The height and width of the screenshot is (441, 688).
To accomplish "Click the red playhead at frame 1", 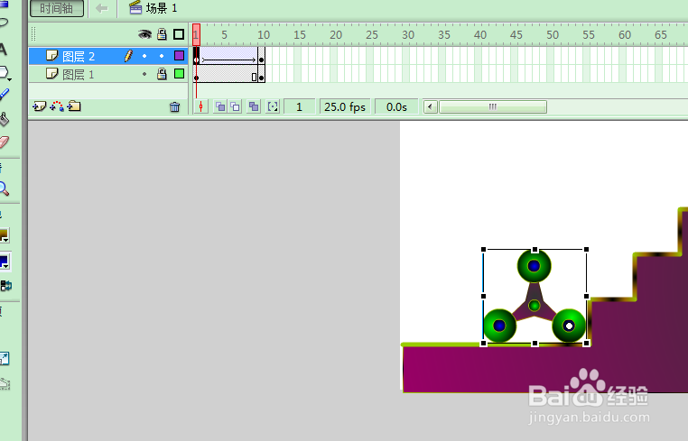I will click(x=196, y=34).
